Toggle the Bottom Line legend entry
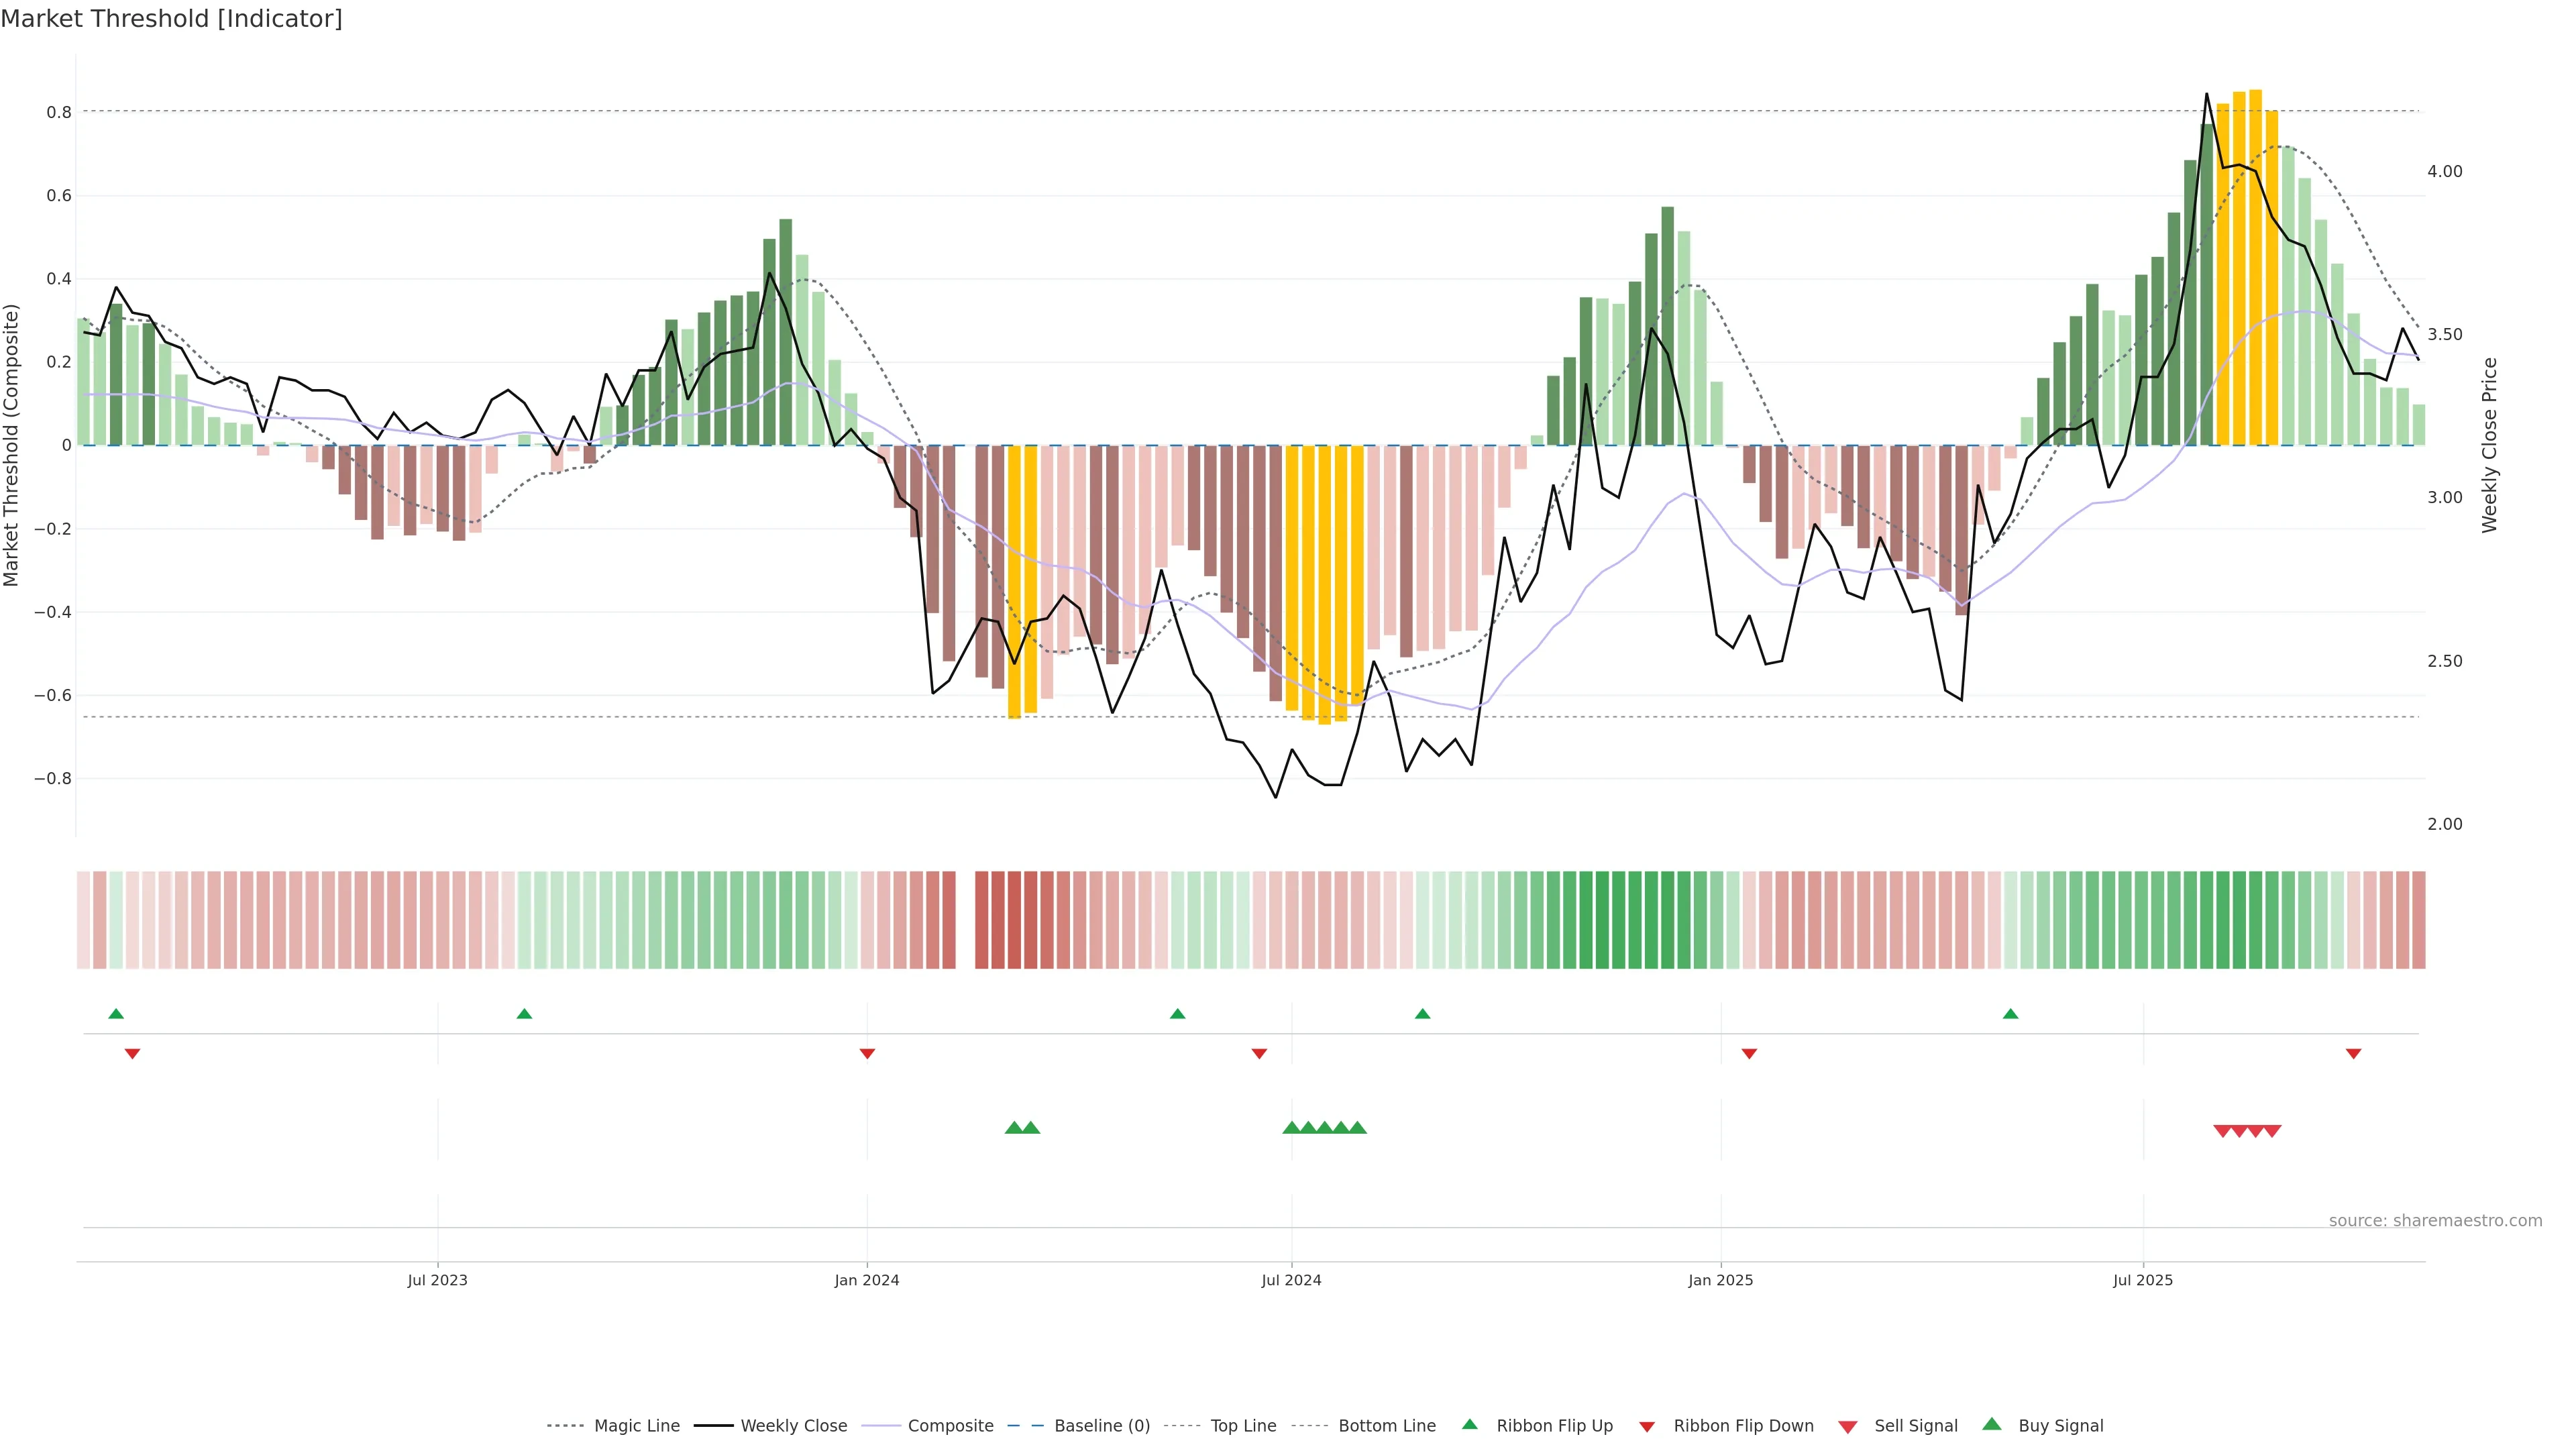 pos(1386,1425)
